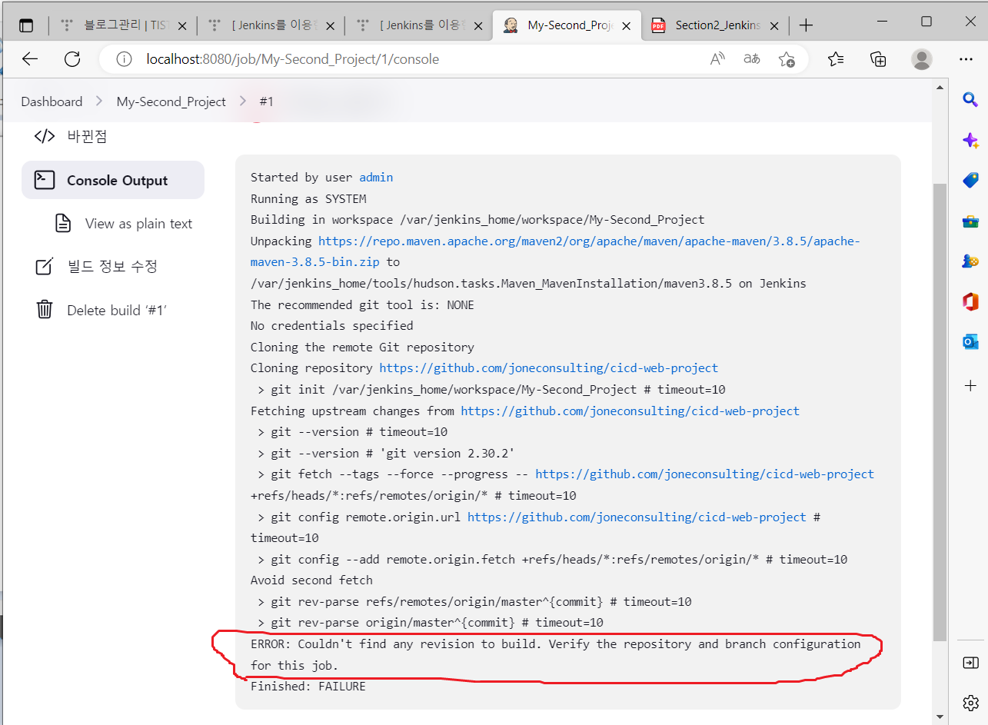Open repo link in git fetch line
The height and width of the screenshot is (725, 988).
click(x=705, y=474)
